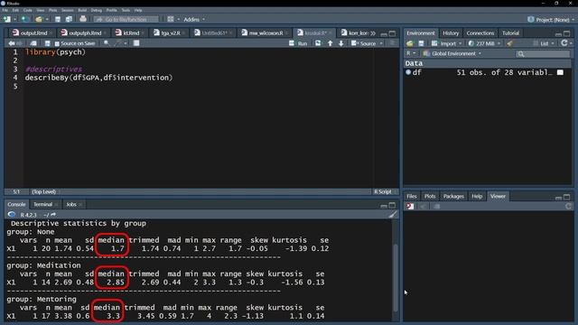The image size is (578, 325).
Task: Save the current document in the main toolbar
Action: tap(58, 19)
